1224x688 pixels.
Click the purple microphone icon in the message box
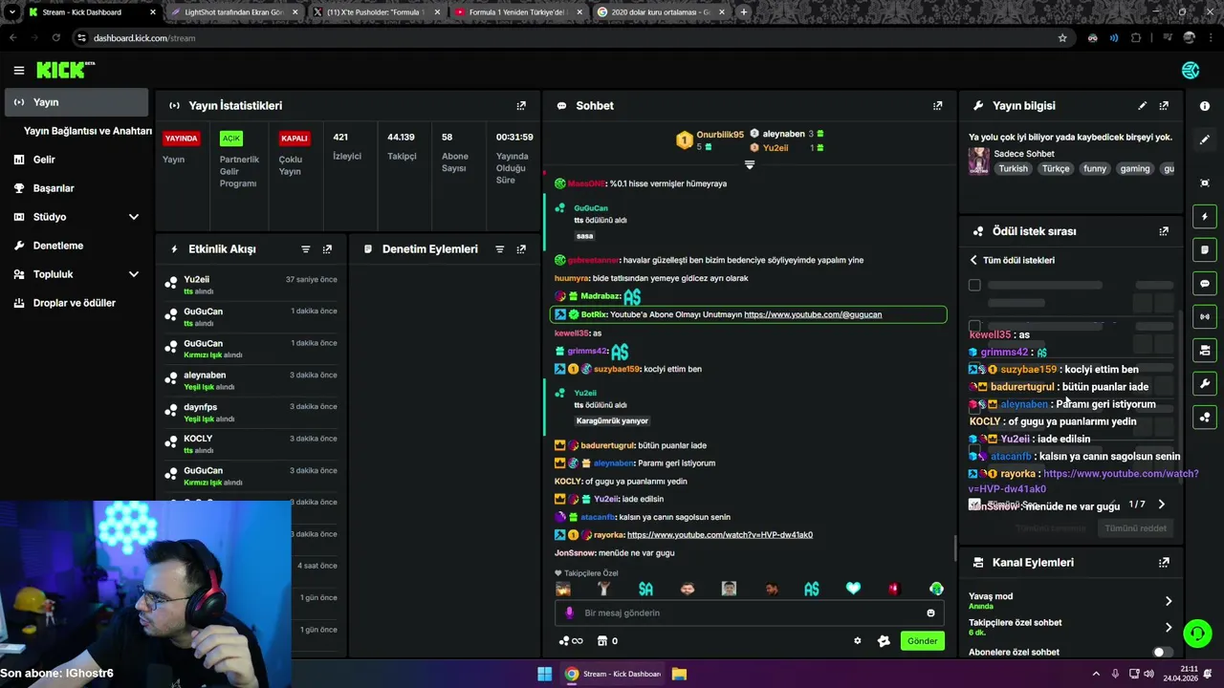[x=569, y=613]
